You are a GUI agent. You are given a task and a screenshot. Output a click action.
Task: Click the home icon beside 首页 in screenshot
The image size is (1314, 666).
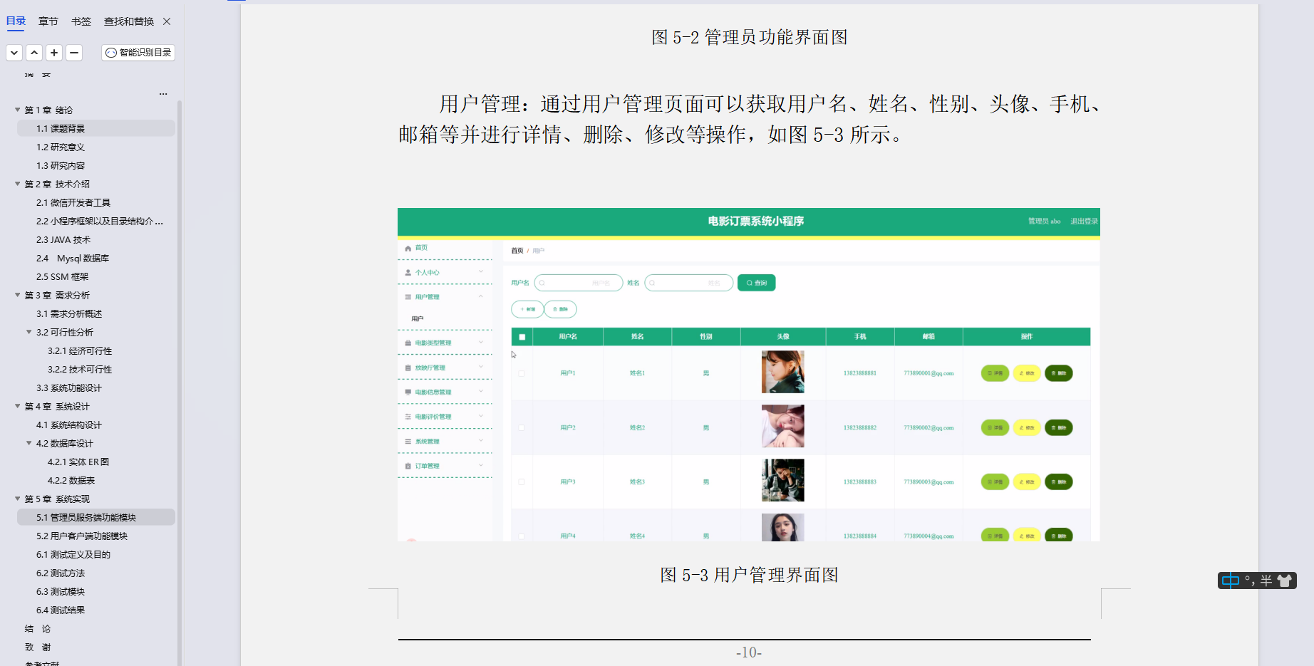[x=408, y=247]
